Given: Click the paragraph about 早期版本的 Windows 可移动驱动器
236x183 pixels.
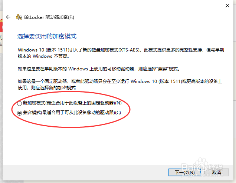Looking at the screenshot, I should (99, 69).
